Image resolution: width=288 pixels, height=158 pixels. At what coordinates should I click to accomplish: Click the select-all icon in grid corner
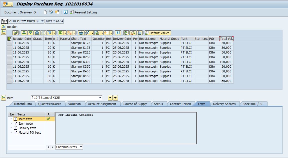[x=9, y=39]
